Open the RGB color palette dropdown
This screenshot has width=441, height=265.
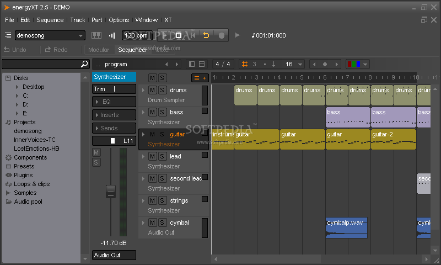pos(357,64)
